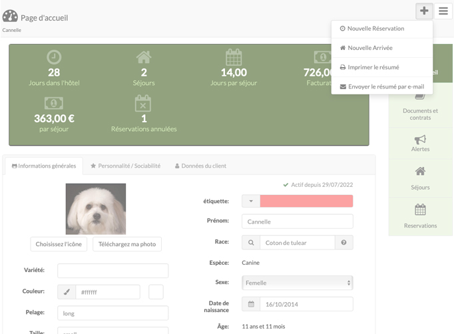Image resolution: width=454 pixels, height=334 pixels.
Task: Click the house icon above Séjours stat
Action: [144, 57]
